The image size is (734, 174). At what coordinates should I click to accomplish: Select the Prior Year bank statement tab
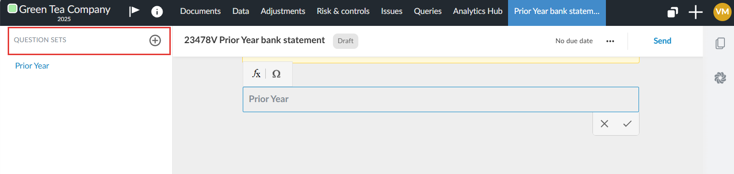point(557,12)
